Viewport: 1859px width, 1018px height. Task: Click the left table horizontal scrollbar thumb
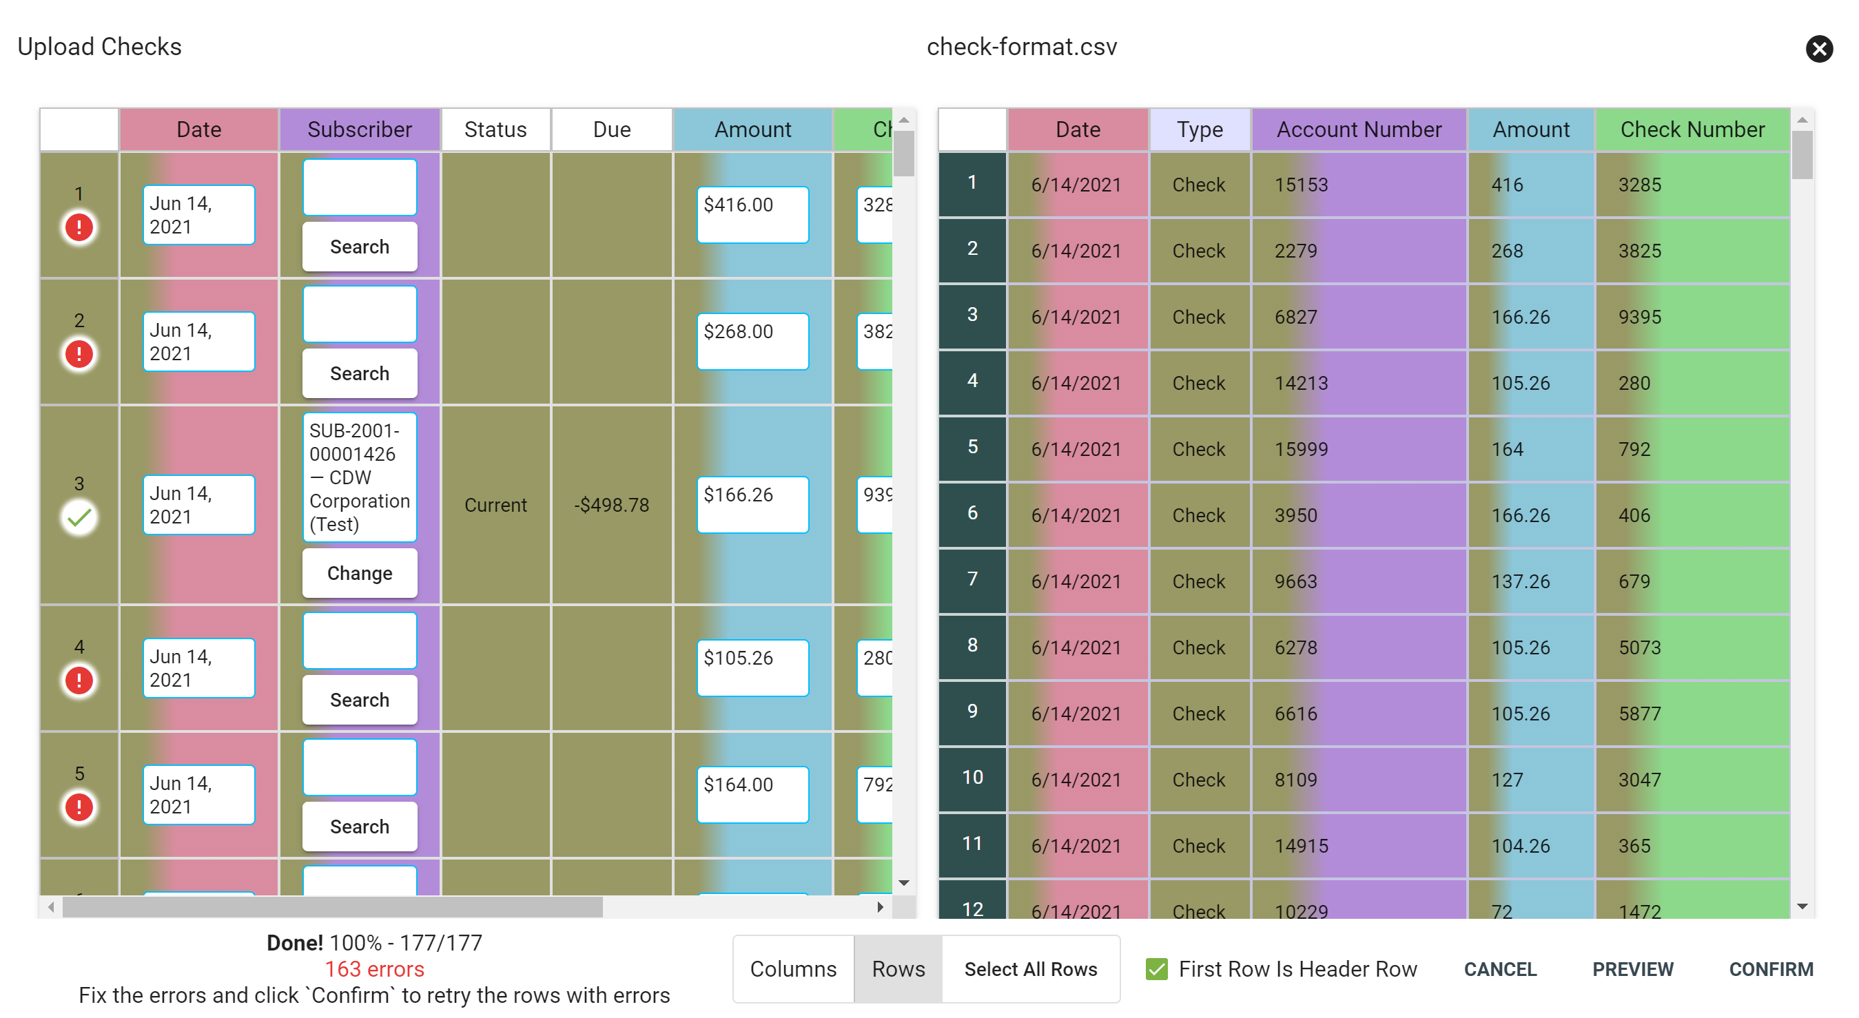[332, 907]
